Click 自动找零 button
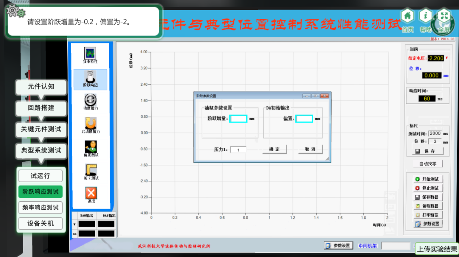Viewport: 459px width, 257px height. coord(428,164)
